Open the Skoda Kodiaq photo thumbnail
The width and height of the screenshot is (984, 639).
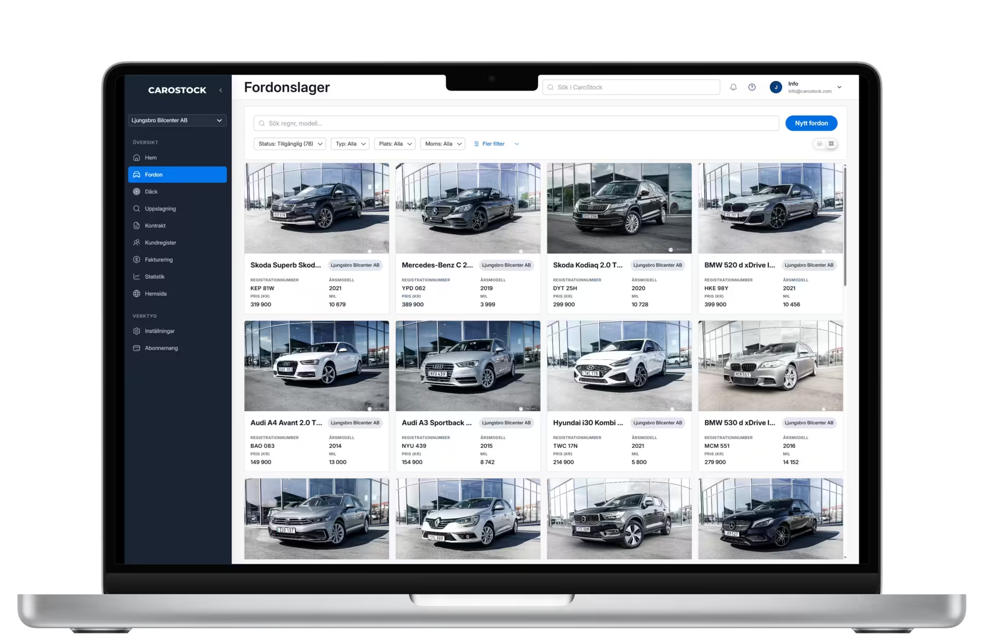coord(619,208)
